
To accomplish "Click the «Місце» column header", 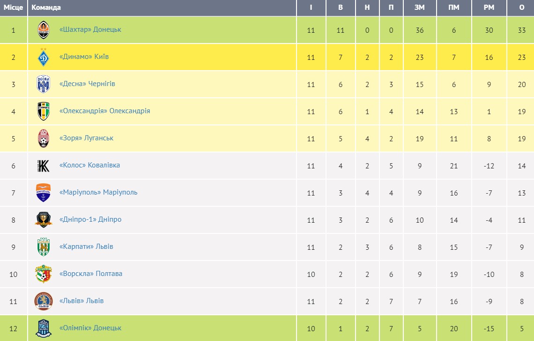I will coord(14,7).
